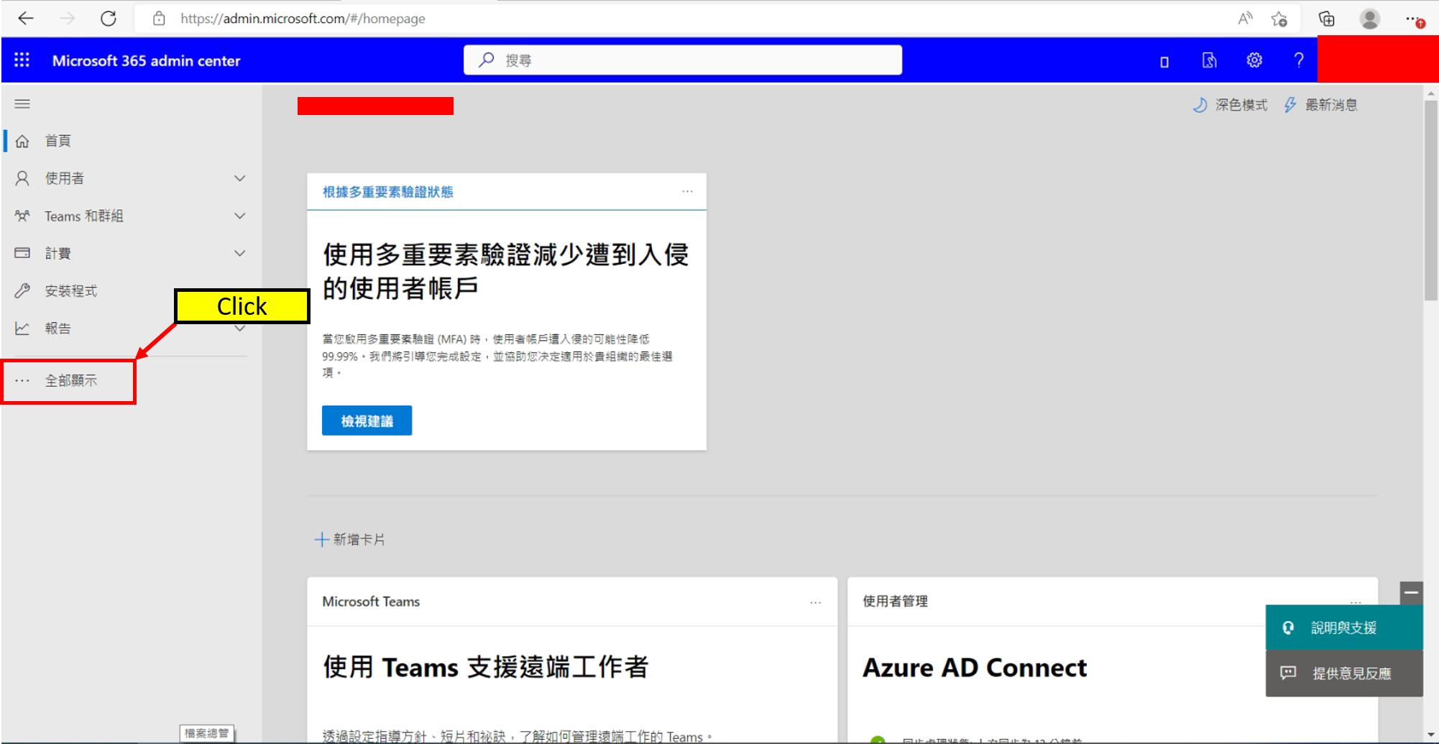Image resolution: width=1439 pixels, height=744 pixels.
Task: Click the help question mark icon
Action: [1298, 60]
